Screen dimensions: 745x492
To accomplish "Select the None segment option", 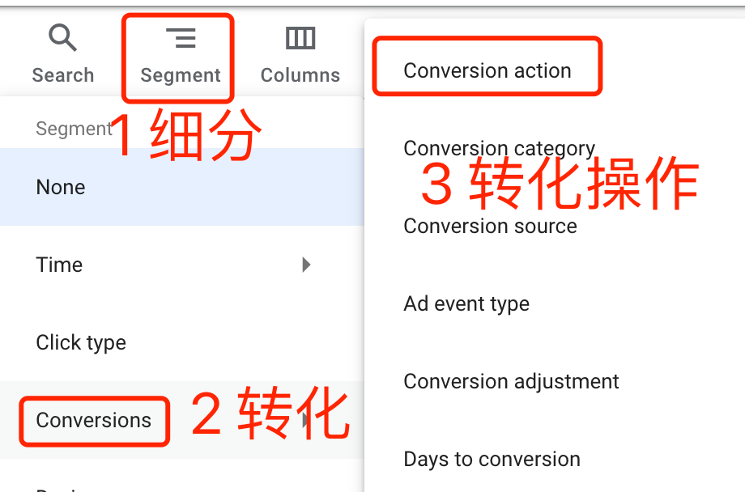I will (x=60, y=187).
